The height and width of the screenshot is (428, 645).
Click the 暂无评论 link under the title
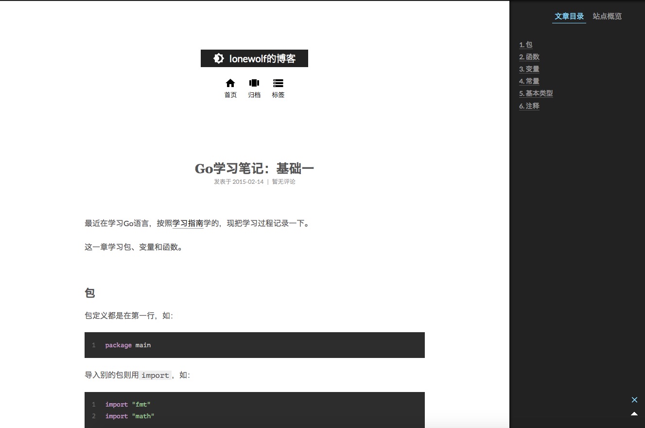point(283,181)
